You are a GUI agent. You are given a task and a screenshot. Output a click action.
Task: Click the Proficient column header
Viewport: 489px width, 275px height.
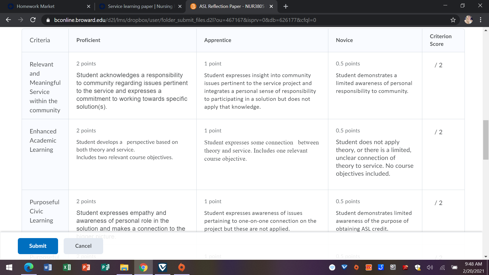pyautogui.click(x=88, y=40)
